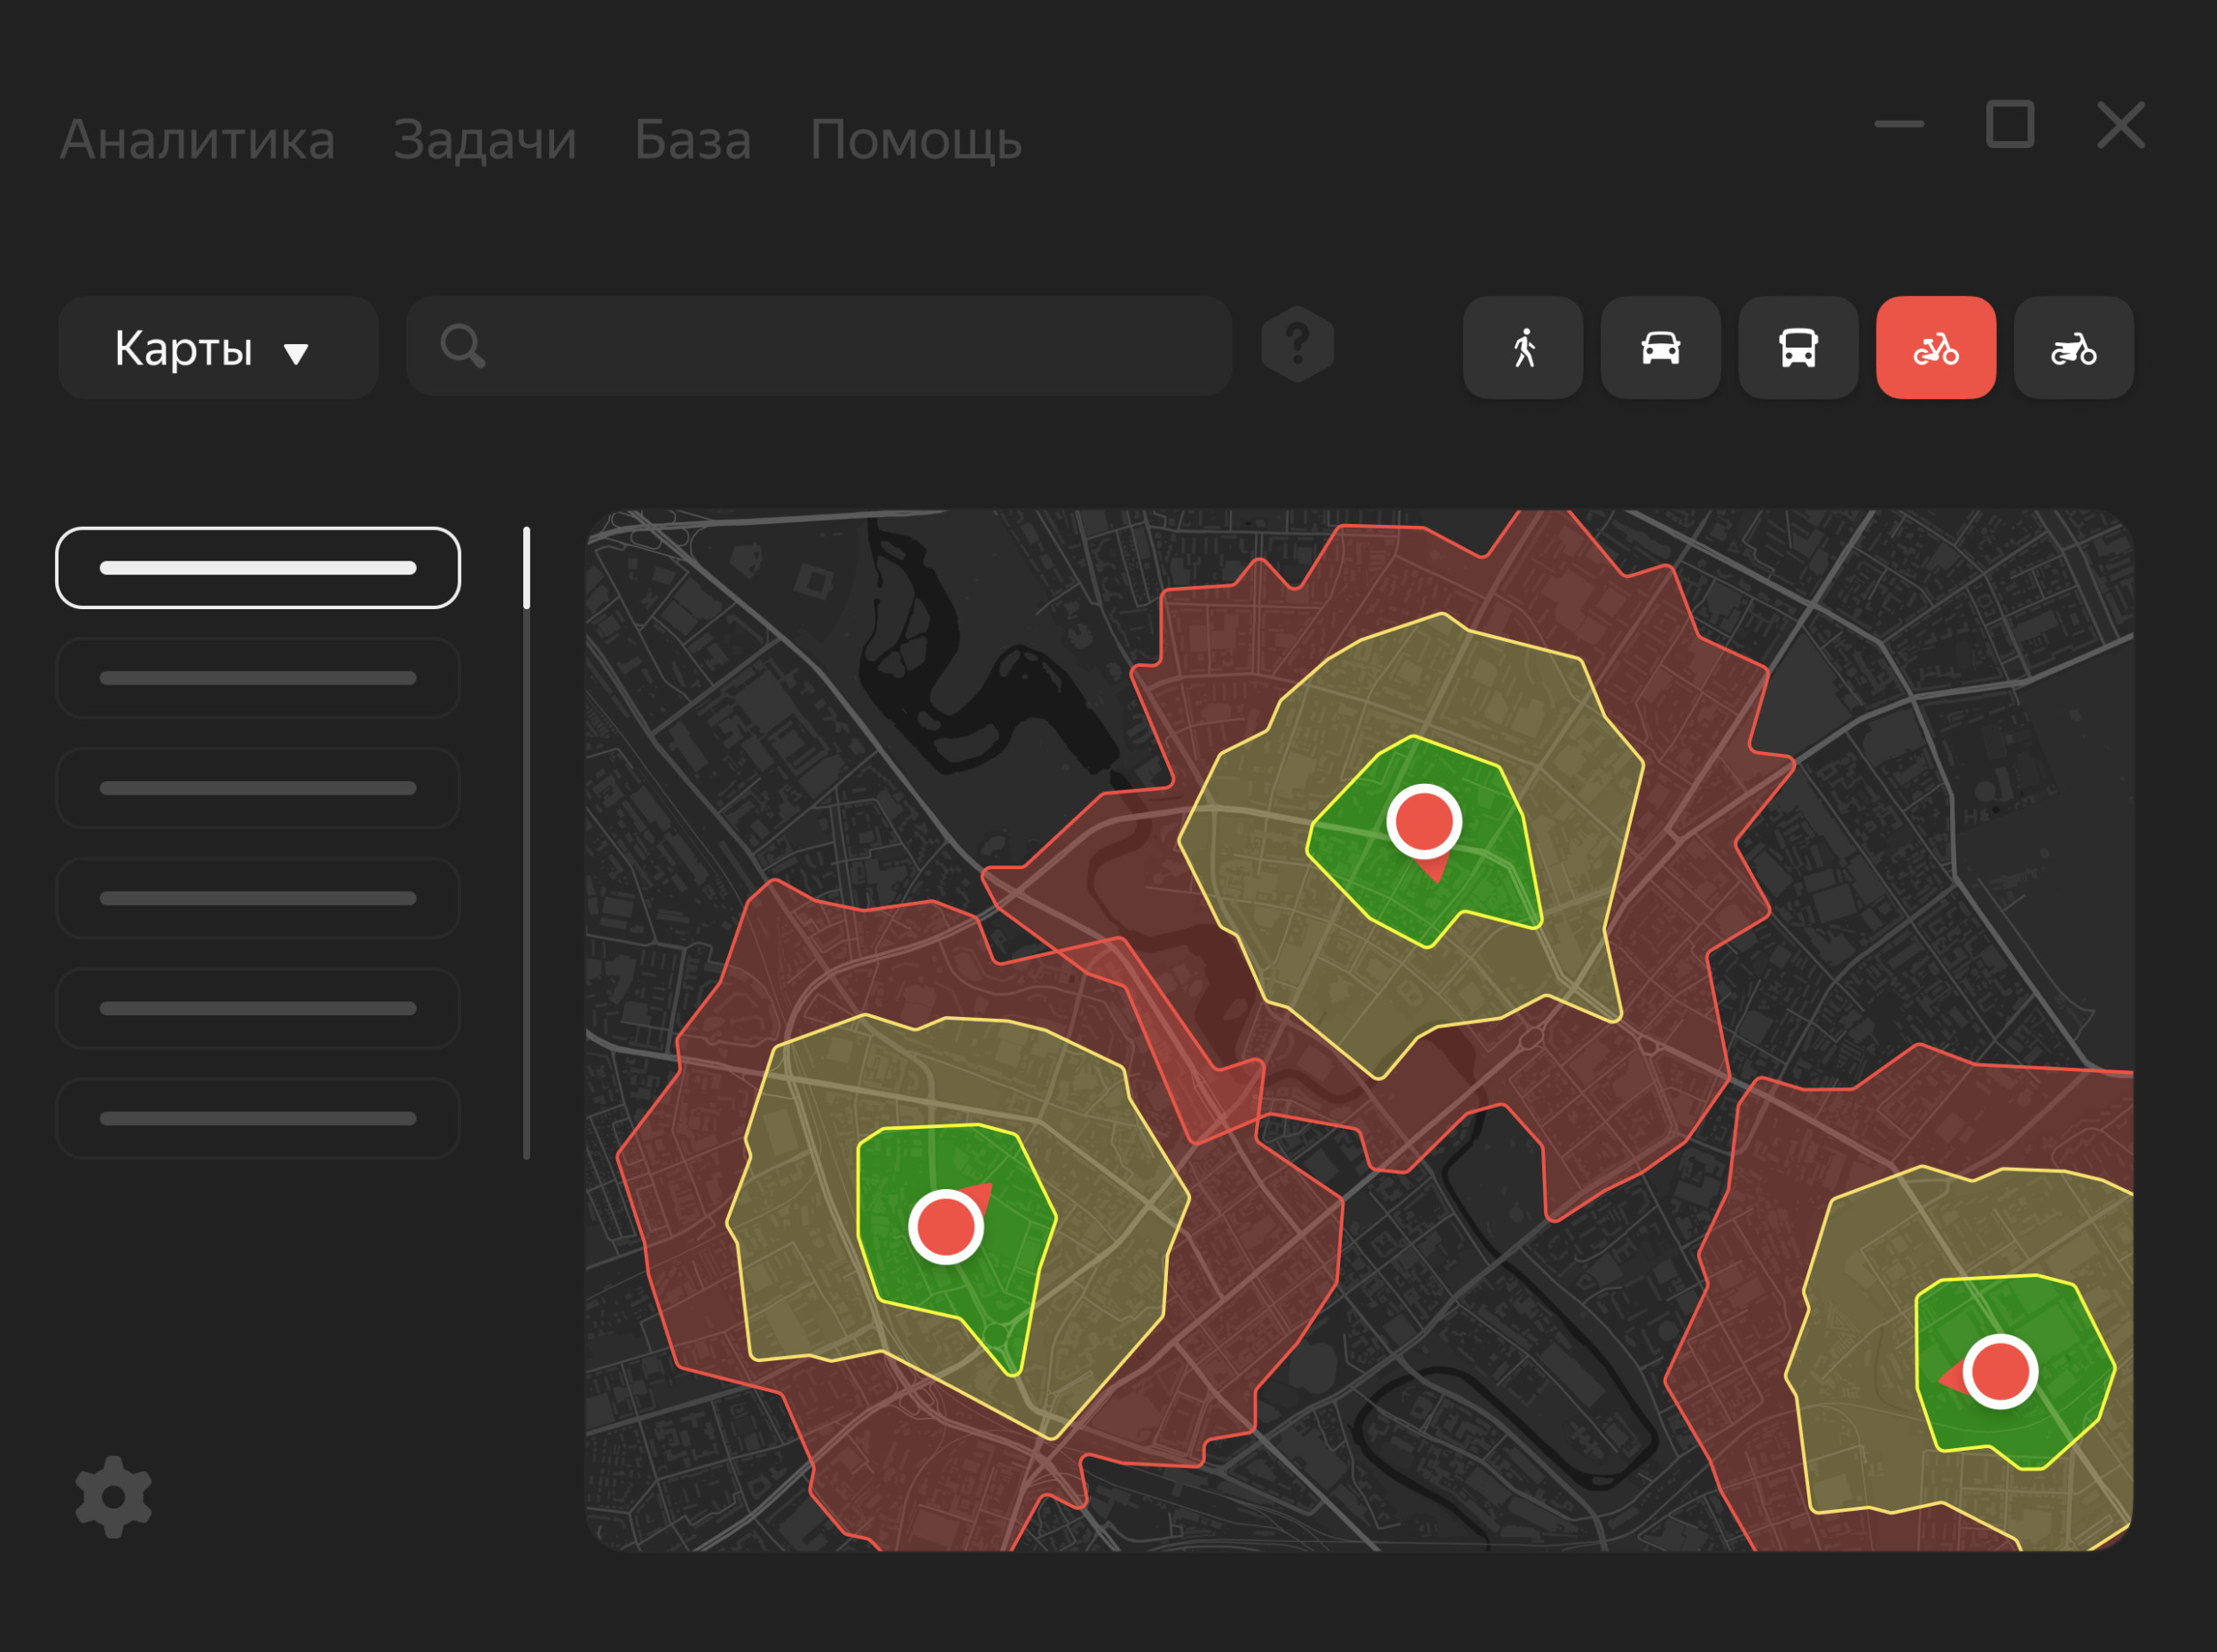Open the Аналитика menu
Image resolution: width=2217 pixels, height=1652 pixels.
(x=197, y=139)
